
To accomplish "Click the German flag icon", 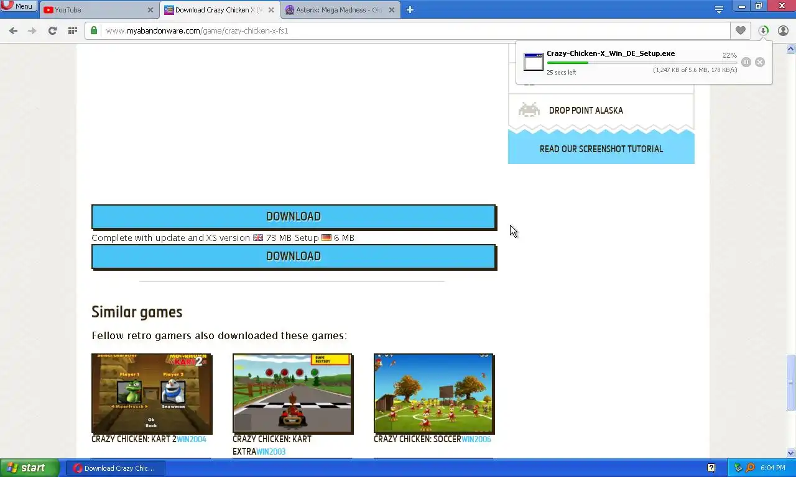I will pyautogui.click(x=326, y=238).
